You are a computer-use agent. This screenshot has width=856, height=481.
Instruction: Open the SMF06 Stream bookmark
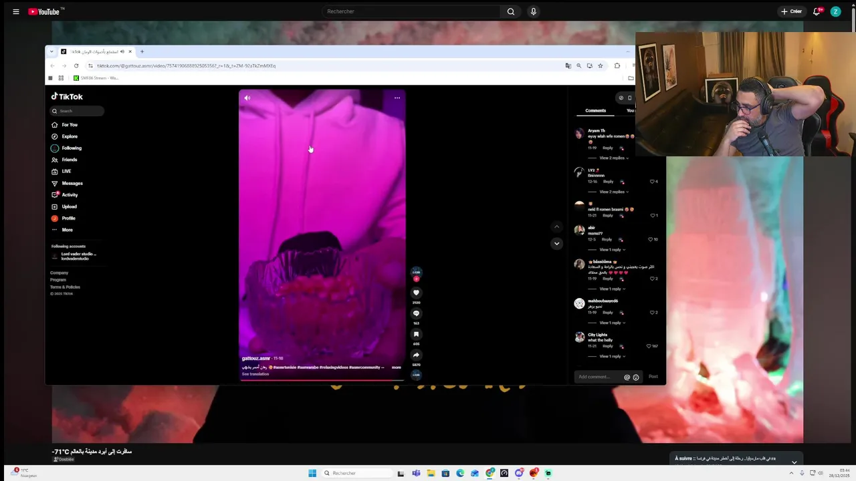(96, 78)
